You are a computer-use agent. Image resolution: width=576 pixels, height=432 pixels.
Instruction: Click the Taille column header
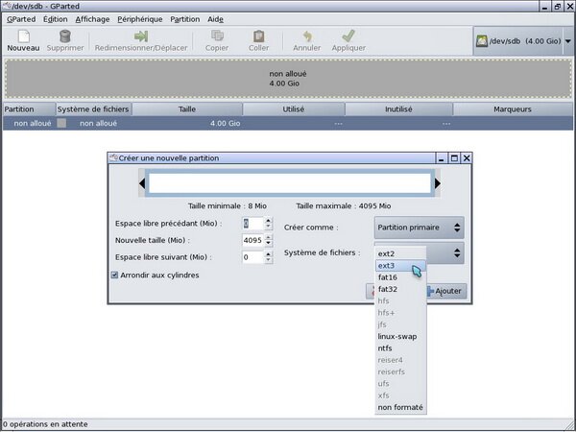(187, 109)
